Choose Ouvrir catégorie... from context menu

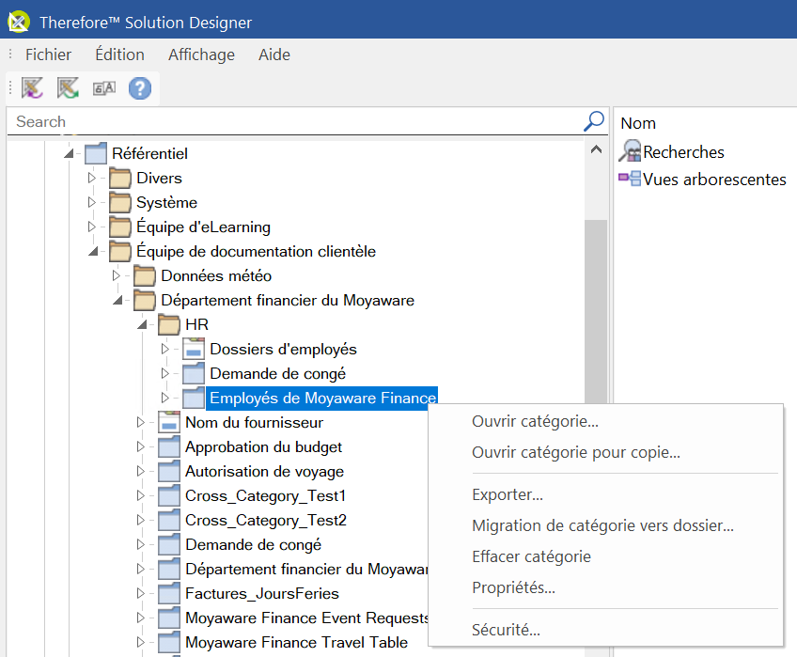pyautogui.click(x=535, y=421)
